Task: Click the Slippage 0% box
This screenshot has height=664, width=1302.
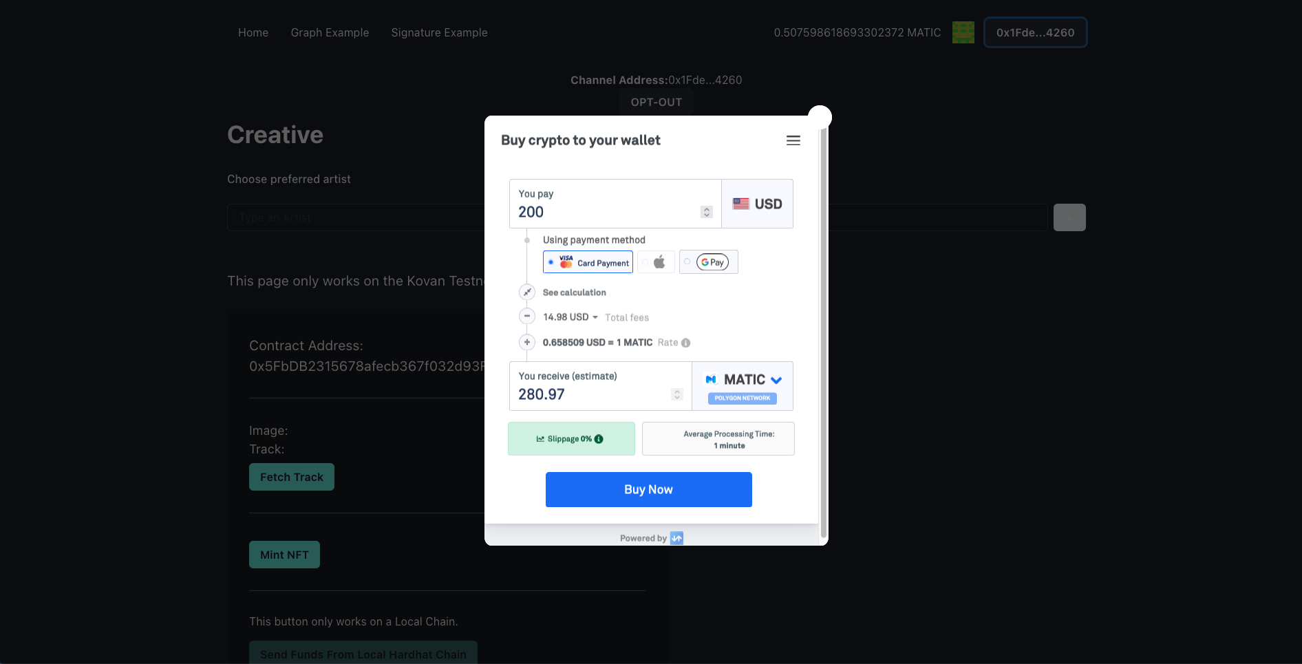Action: click(571, 439)
